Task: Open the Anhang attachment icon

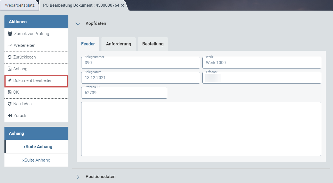Action: (x=9, y=69)
